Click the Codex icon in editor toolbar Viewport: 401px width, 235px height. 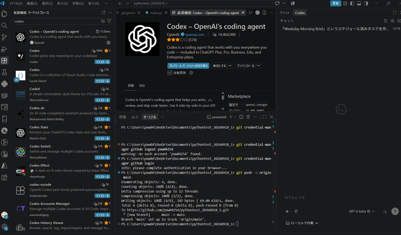point(258,12)
